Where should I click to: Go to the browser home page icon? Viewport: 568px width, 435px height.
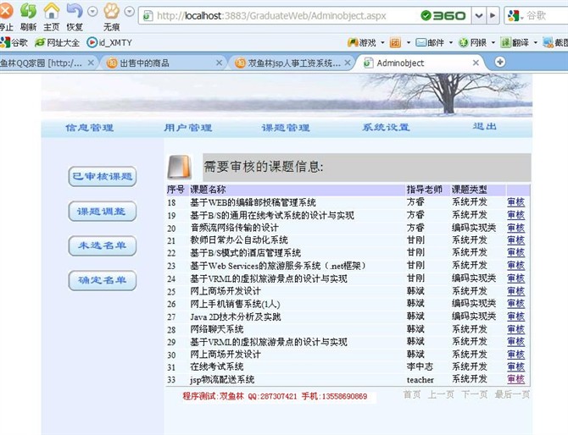click(x=52, y=11)
